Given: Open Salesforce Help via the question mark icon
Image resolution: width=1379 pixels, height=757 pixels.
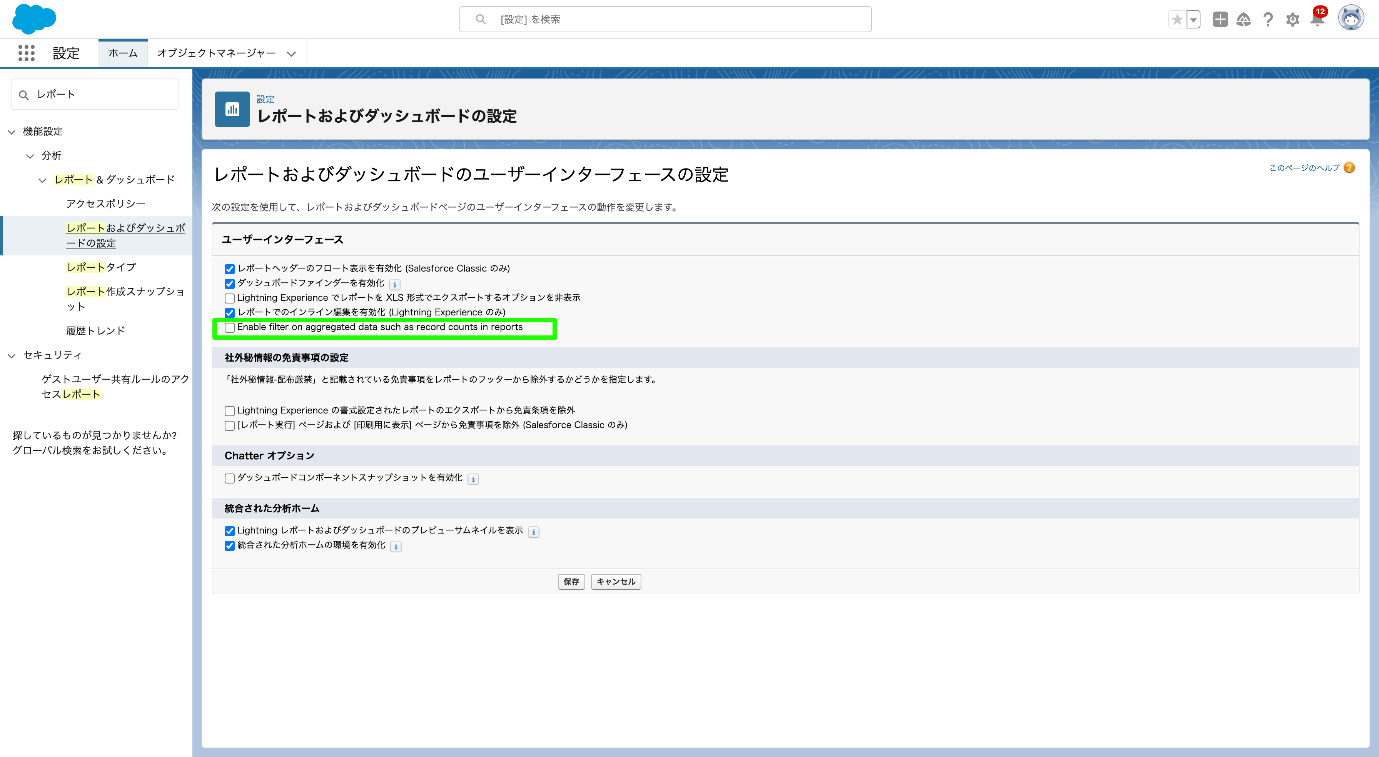Looking at the screenshot, I should (1268, 19).
